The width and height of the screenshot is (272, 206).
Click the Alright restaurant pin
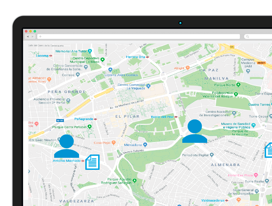pyautogui.click(x=187, y=68)
